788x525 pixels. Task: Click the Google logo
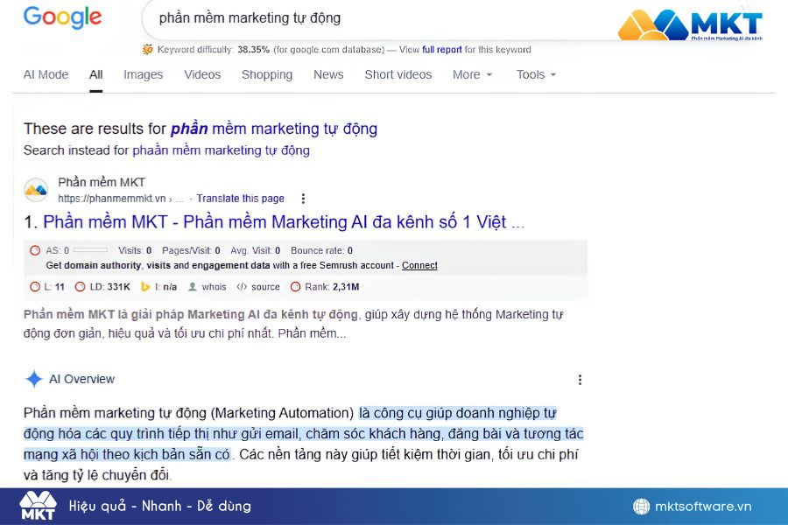(62, 17)
